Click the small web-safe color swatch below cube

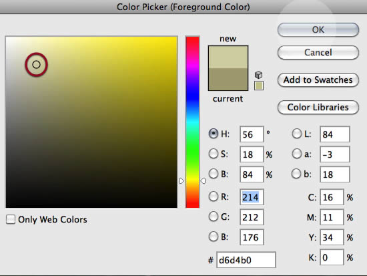259,86
